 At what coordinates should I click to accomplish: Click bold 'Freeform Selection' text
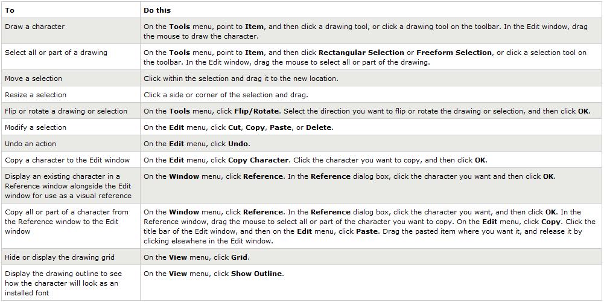click(454, 53)
